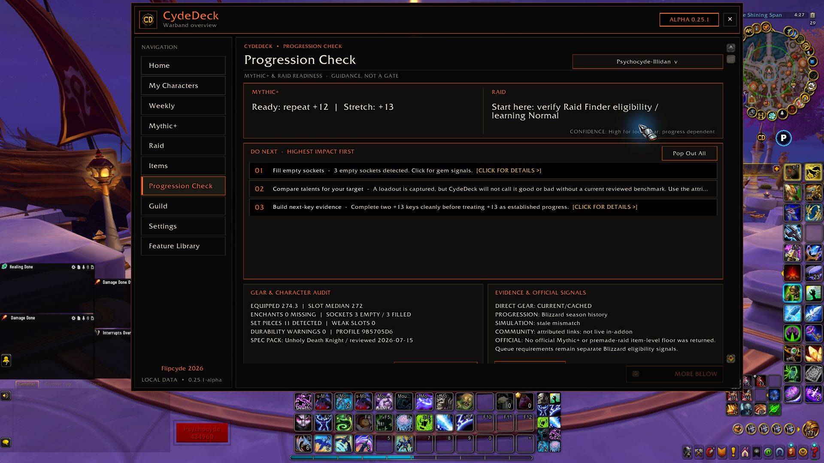Open CydeDeck Settings page
Screen dimensions: 824x463
coord(183,226)
